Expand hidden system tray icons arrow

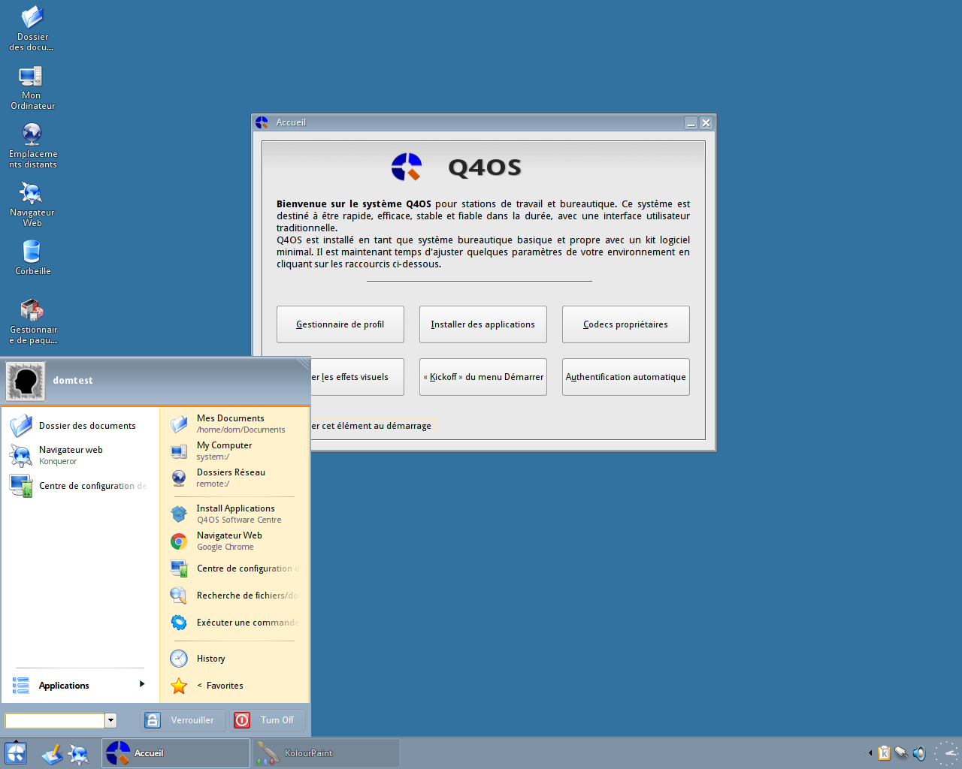[870, 753]
